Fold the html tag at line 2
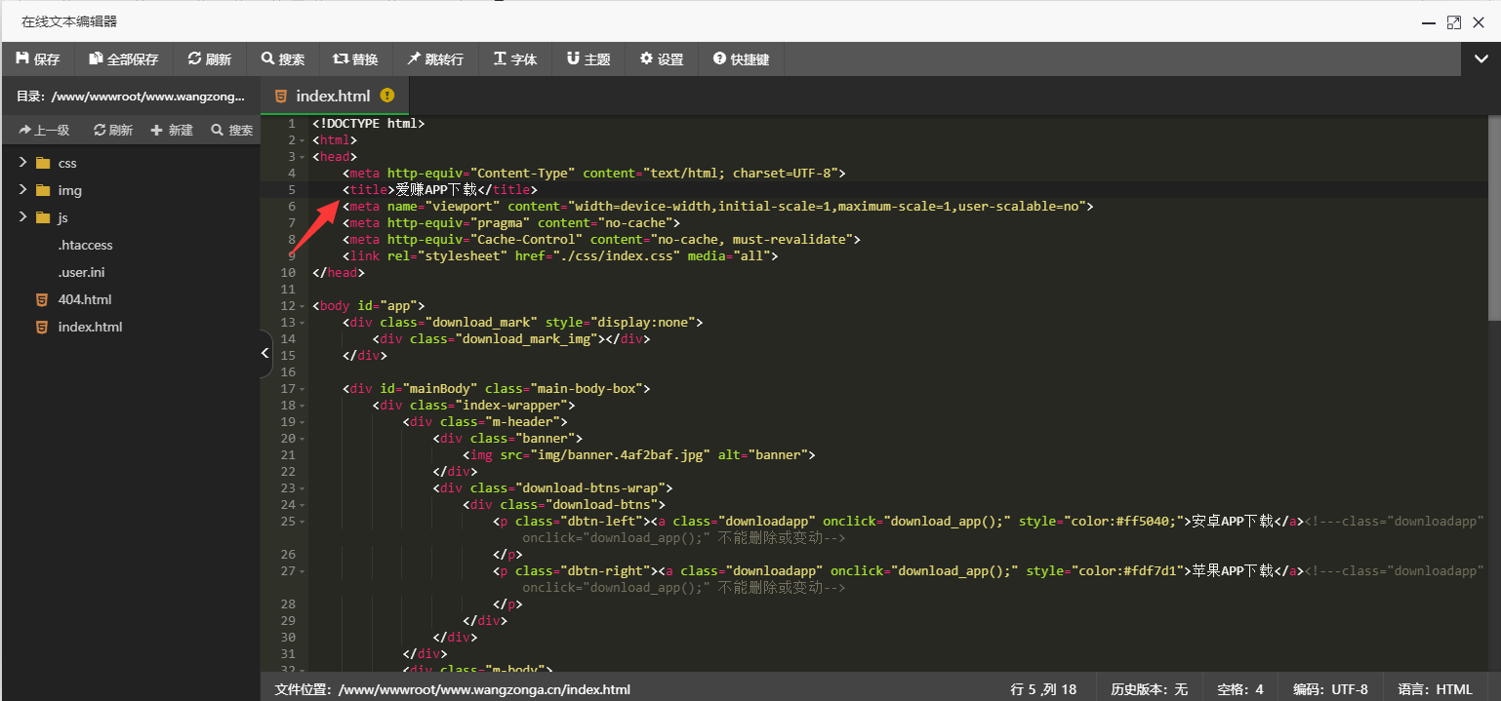 303,140
